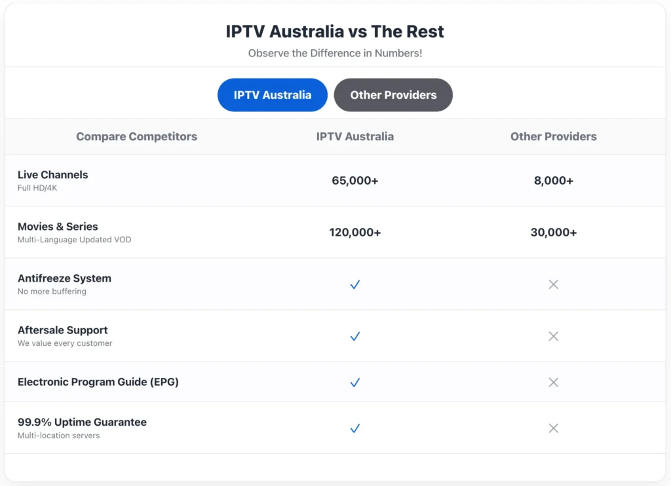Click the IPTV Australia column header
Screen dimensions: 671x486
pyautogui.click(x=355, y=136)
